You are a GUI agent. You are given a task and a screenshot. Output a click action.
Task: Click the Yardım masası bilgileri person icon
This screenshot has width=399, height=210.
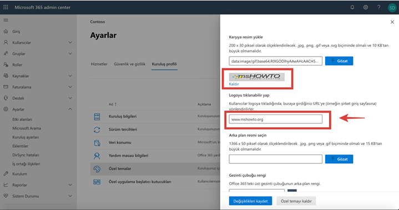(x=97, y=156)
